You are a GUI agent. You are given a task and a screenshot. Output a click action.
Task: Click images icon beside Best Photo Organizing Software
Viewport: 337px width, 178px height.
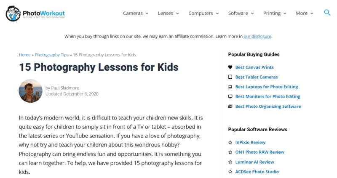[230, 106]
